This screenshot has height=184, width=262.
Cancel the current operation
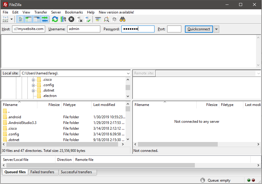(x=71, y=19)
